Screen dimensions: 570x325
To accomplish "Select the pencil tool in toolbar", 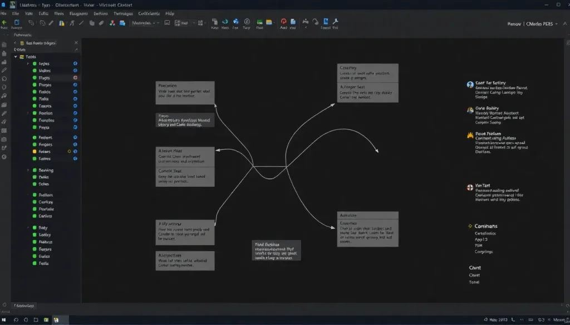I will [51, 23].
